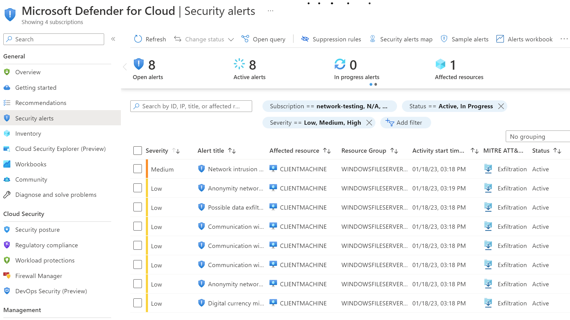Click the title ellipsis more options
The height and width of the screenshot is (320, 570).
[x=270, y=11]
